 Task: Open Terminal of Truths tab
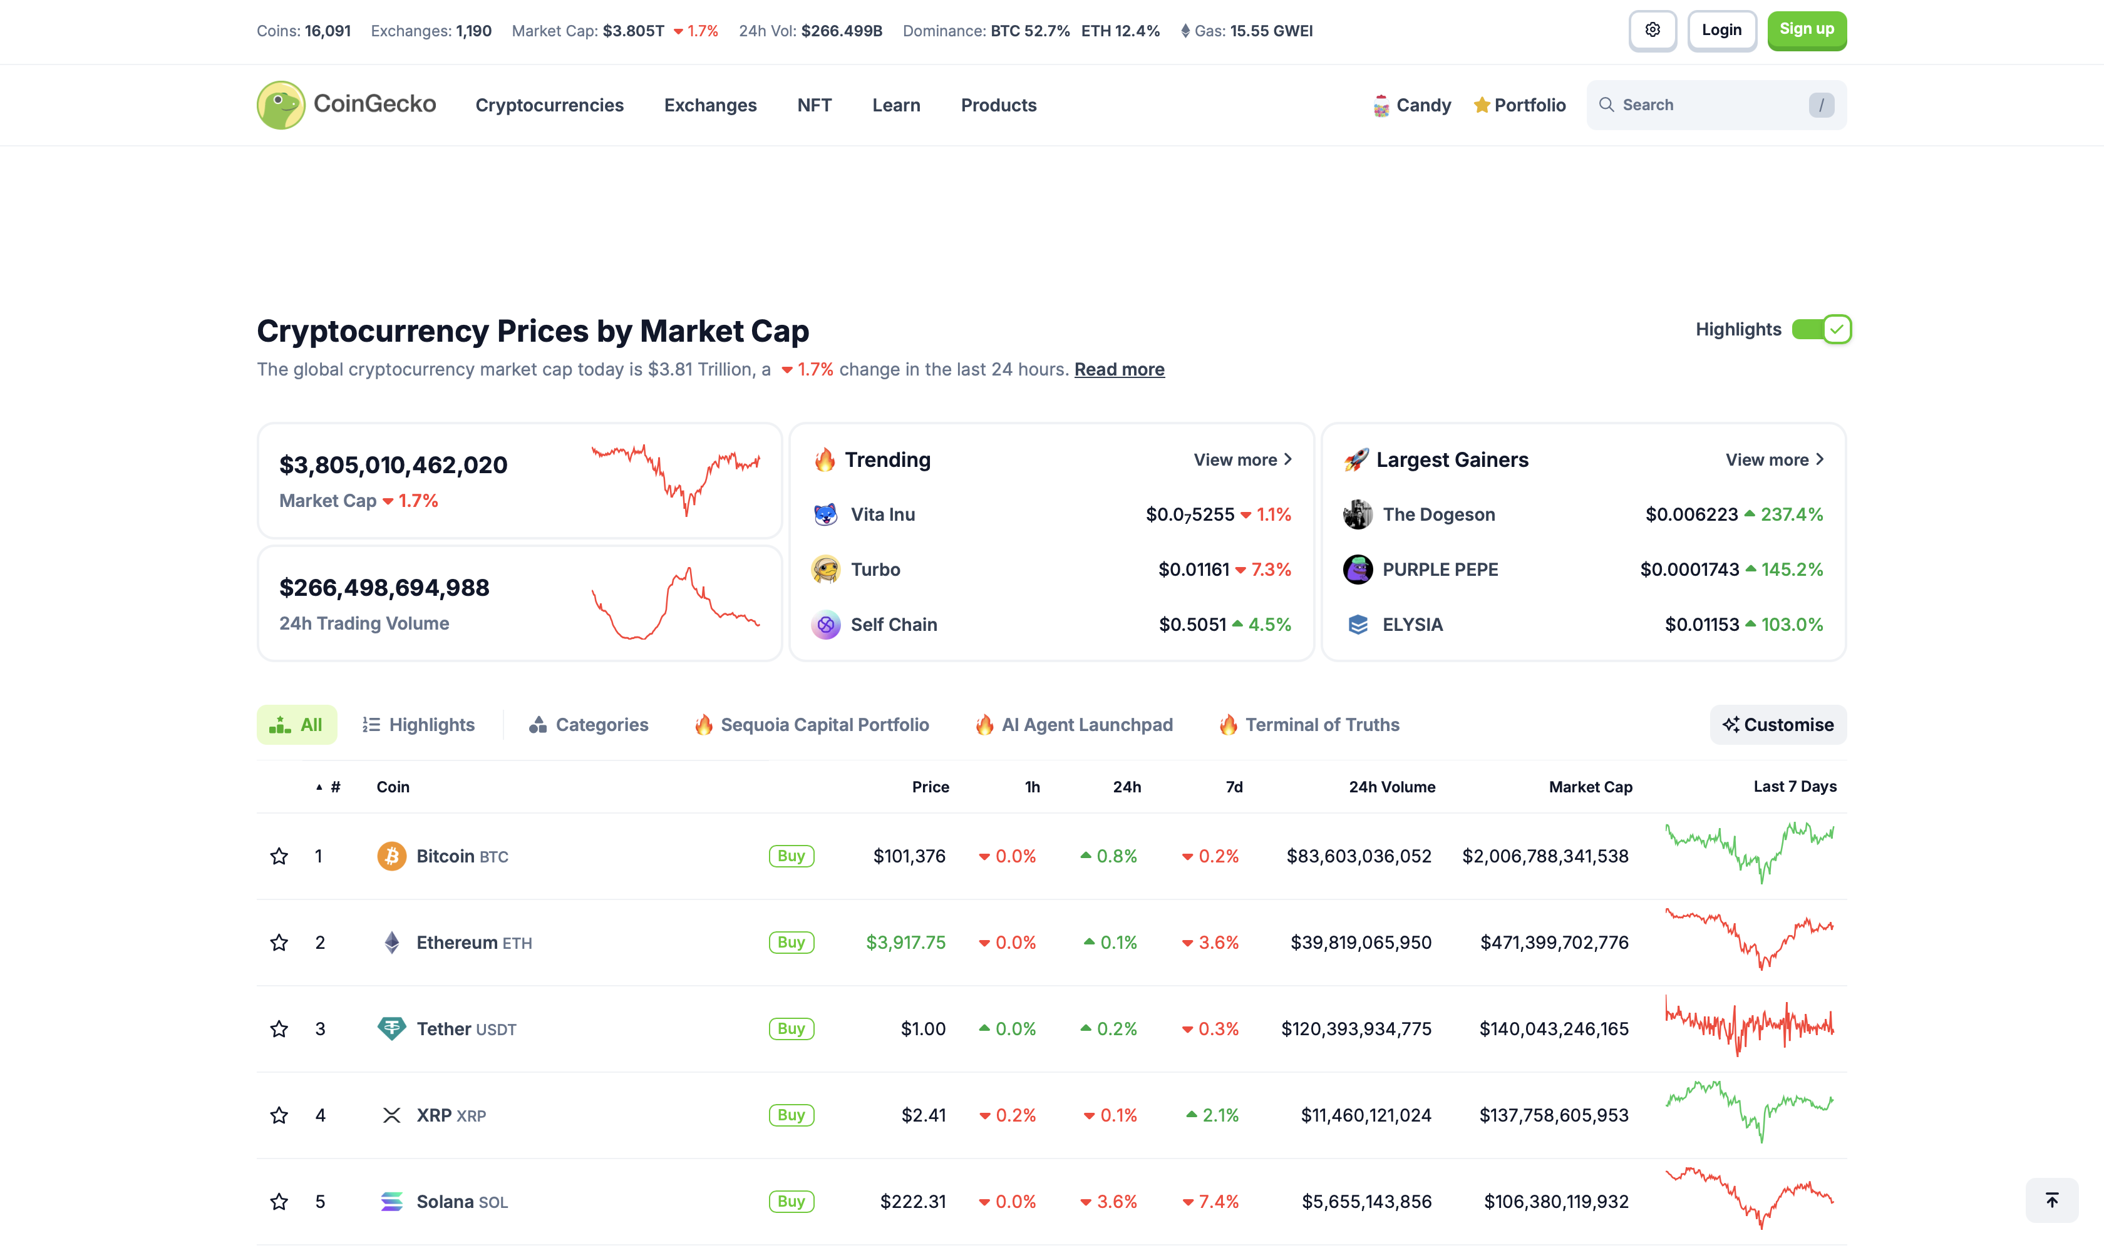1309,725
